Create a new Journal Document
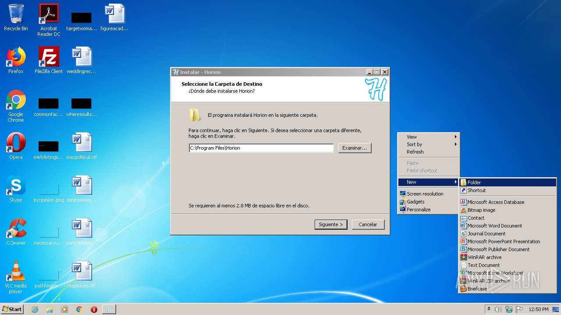 (508, 234)
